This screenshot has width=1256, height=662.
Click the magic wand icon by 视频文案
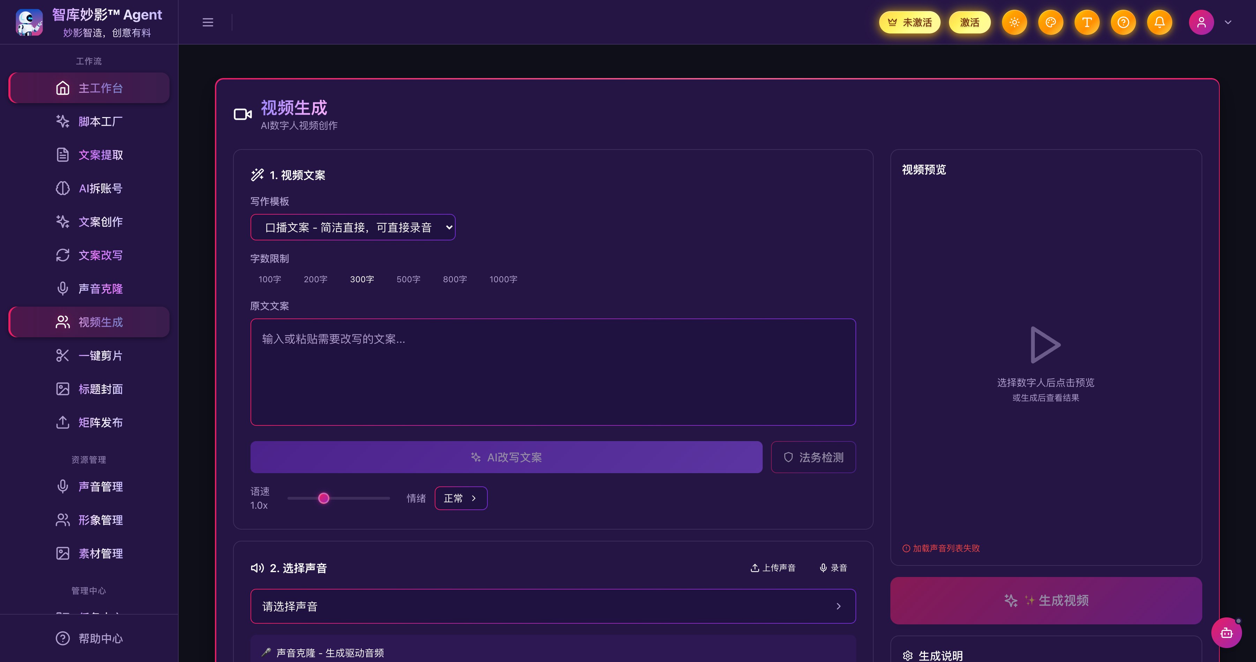pyautogui.click(x=257, y=175)
